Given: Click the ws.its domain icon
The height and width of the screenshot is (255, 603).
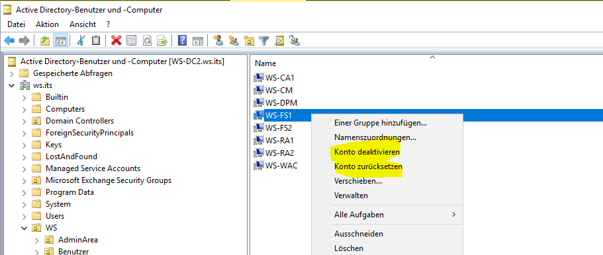Looking at the screenshot, I should click(25, 85).
